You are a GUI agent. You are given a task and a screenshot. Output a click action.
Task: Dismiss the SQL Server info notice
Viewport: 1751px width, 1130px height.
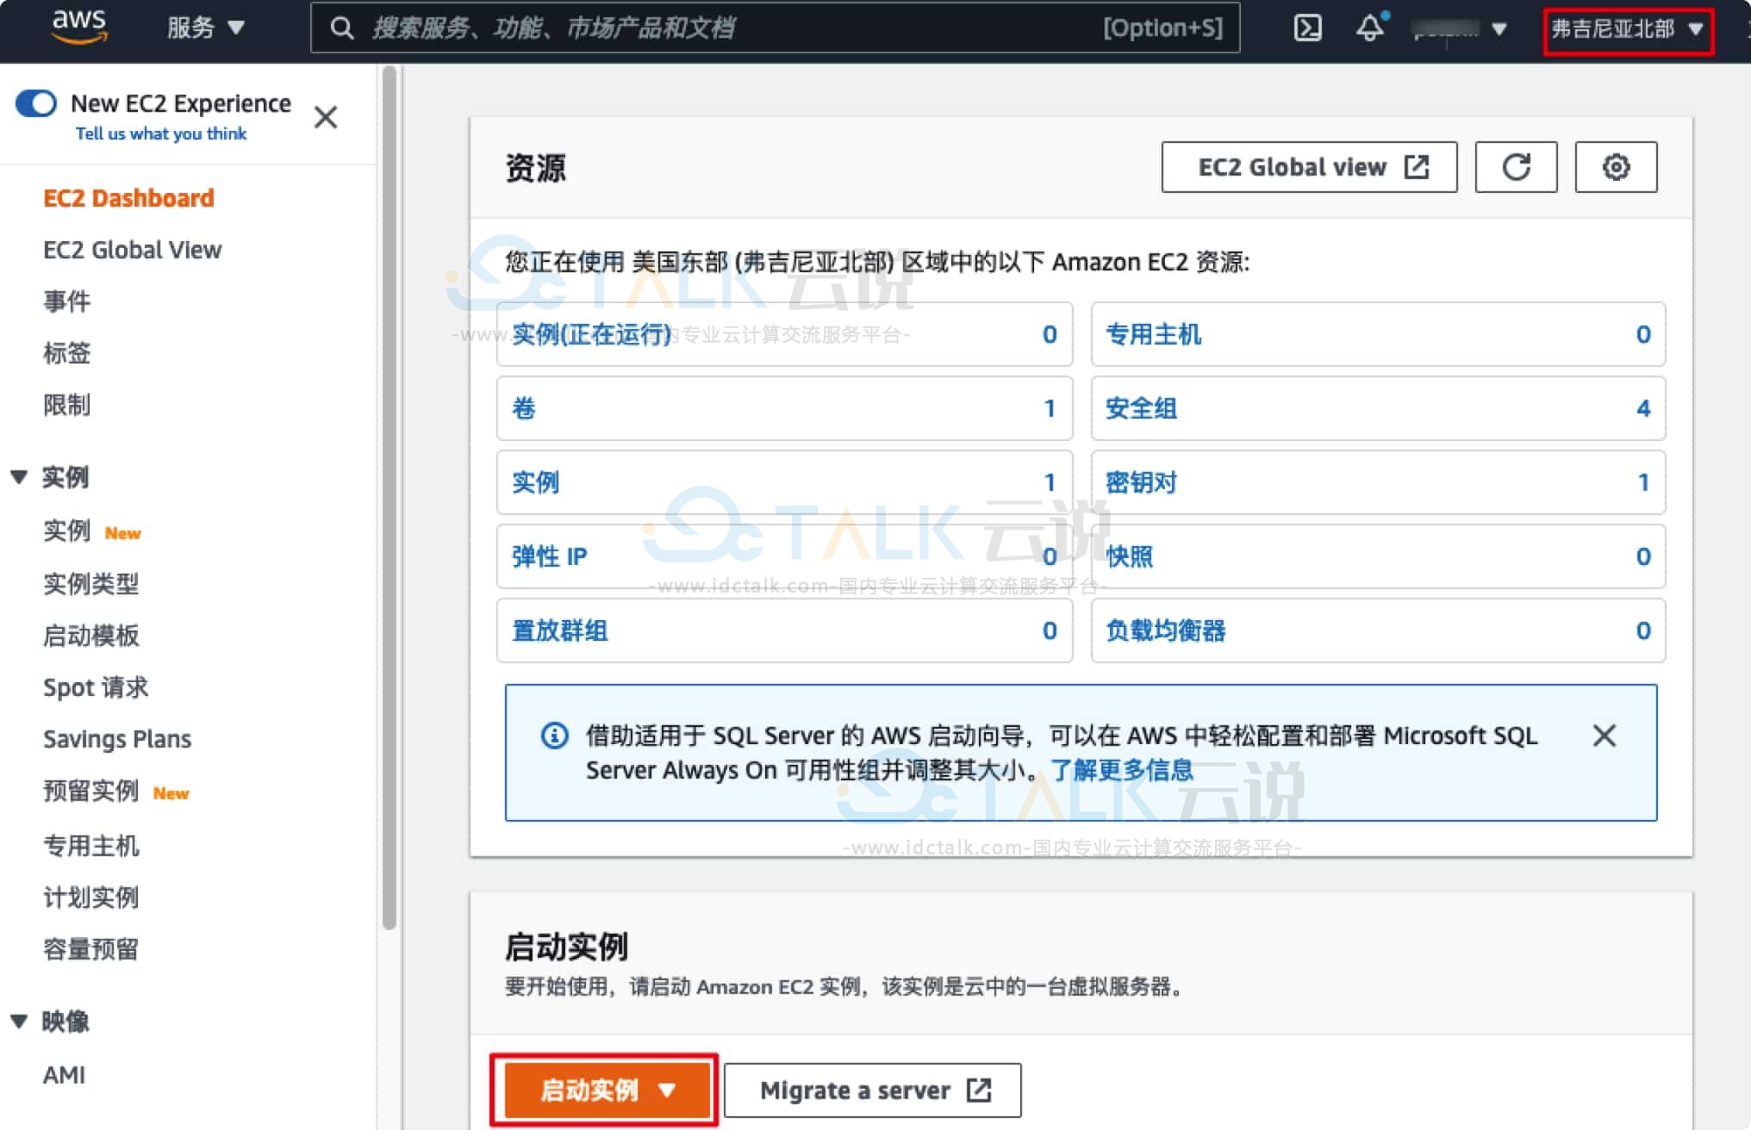tap(1604, 736)
